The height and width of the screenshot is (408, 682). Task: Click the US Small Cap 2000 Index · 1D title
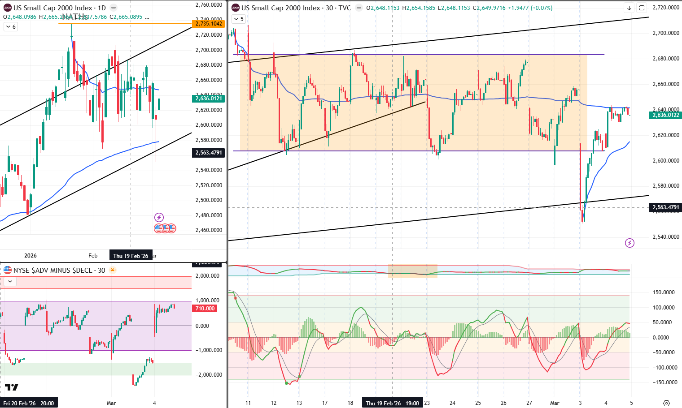(59, 8)
